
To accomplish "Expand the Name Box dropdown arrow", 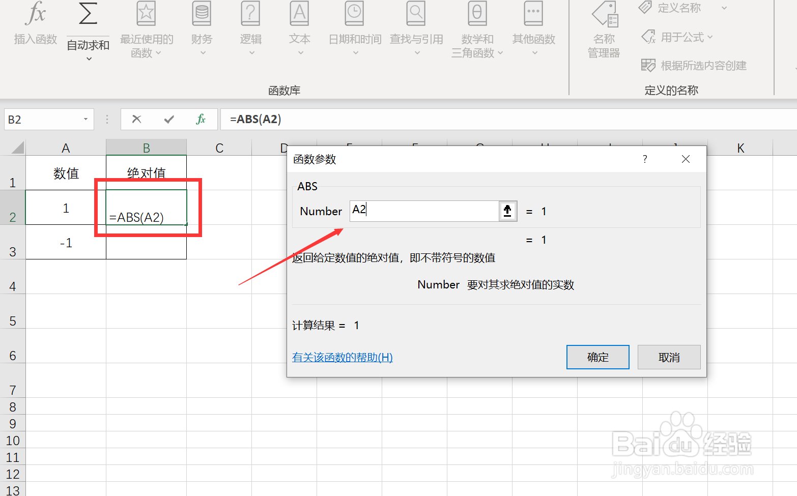I will click(x=86, y=120).
